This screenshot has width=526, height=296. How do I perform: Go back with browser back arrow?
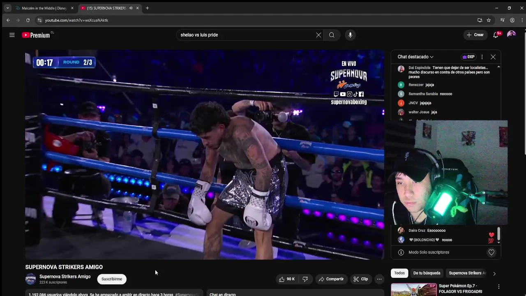point(8,20)
